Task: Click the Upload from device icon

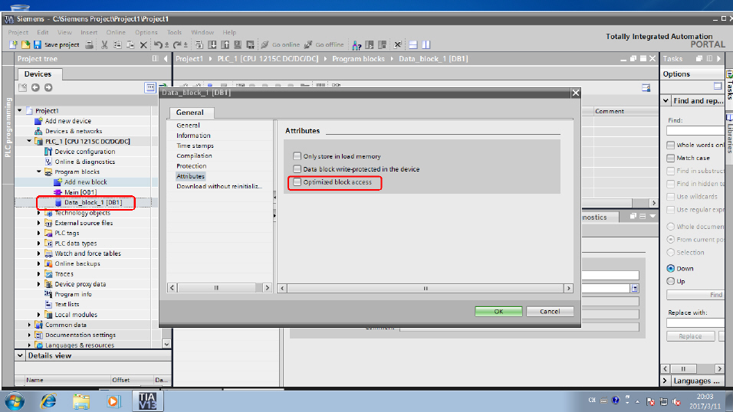Action: [225, 45]
